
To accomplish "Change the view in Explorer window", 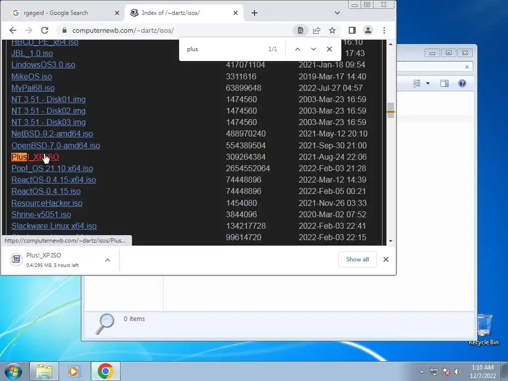I will 417,83.
